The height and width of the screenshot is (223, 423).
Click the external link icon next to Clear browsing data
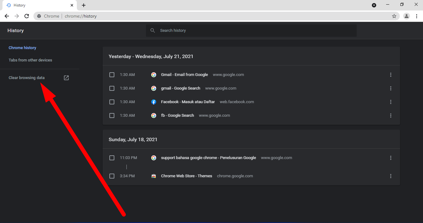pyautogui.click(x=66, y=78)
